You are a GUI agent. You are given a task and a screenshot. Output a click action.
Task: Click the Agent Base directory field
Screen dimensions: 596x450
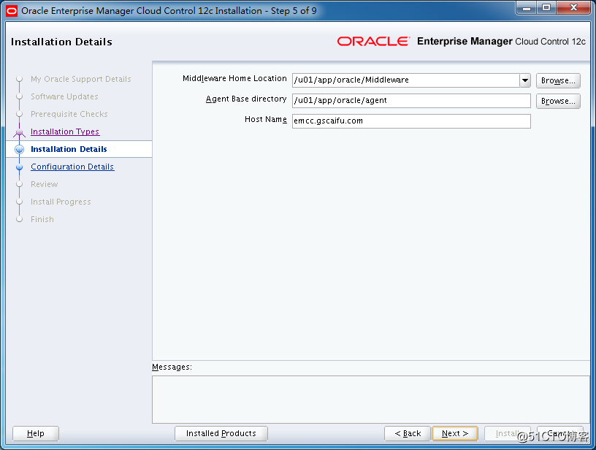(410, 101)
